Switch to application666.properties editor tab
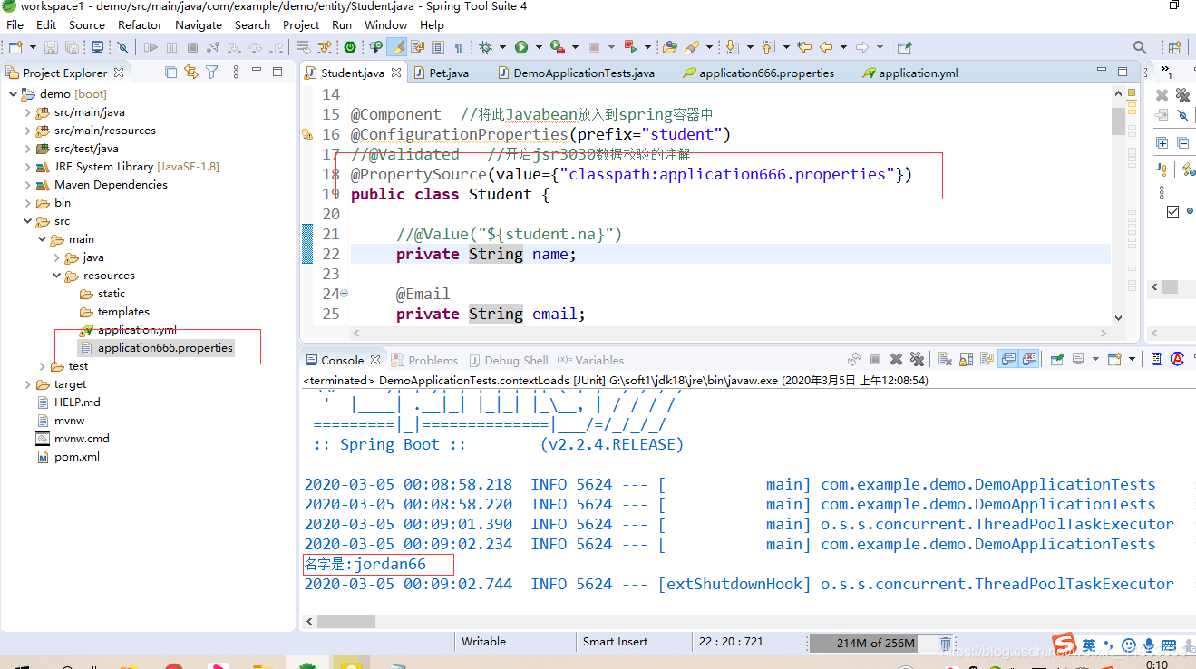Image resolution: width=1196 pixels, height=669 pixels. pos(758,73)
